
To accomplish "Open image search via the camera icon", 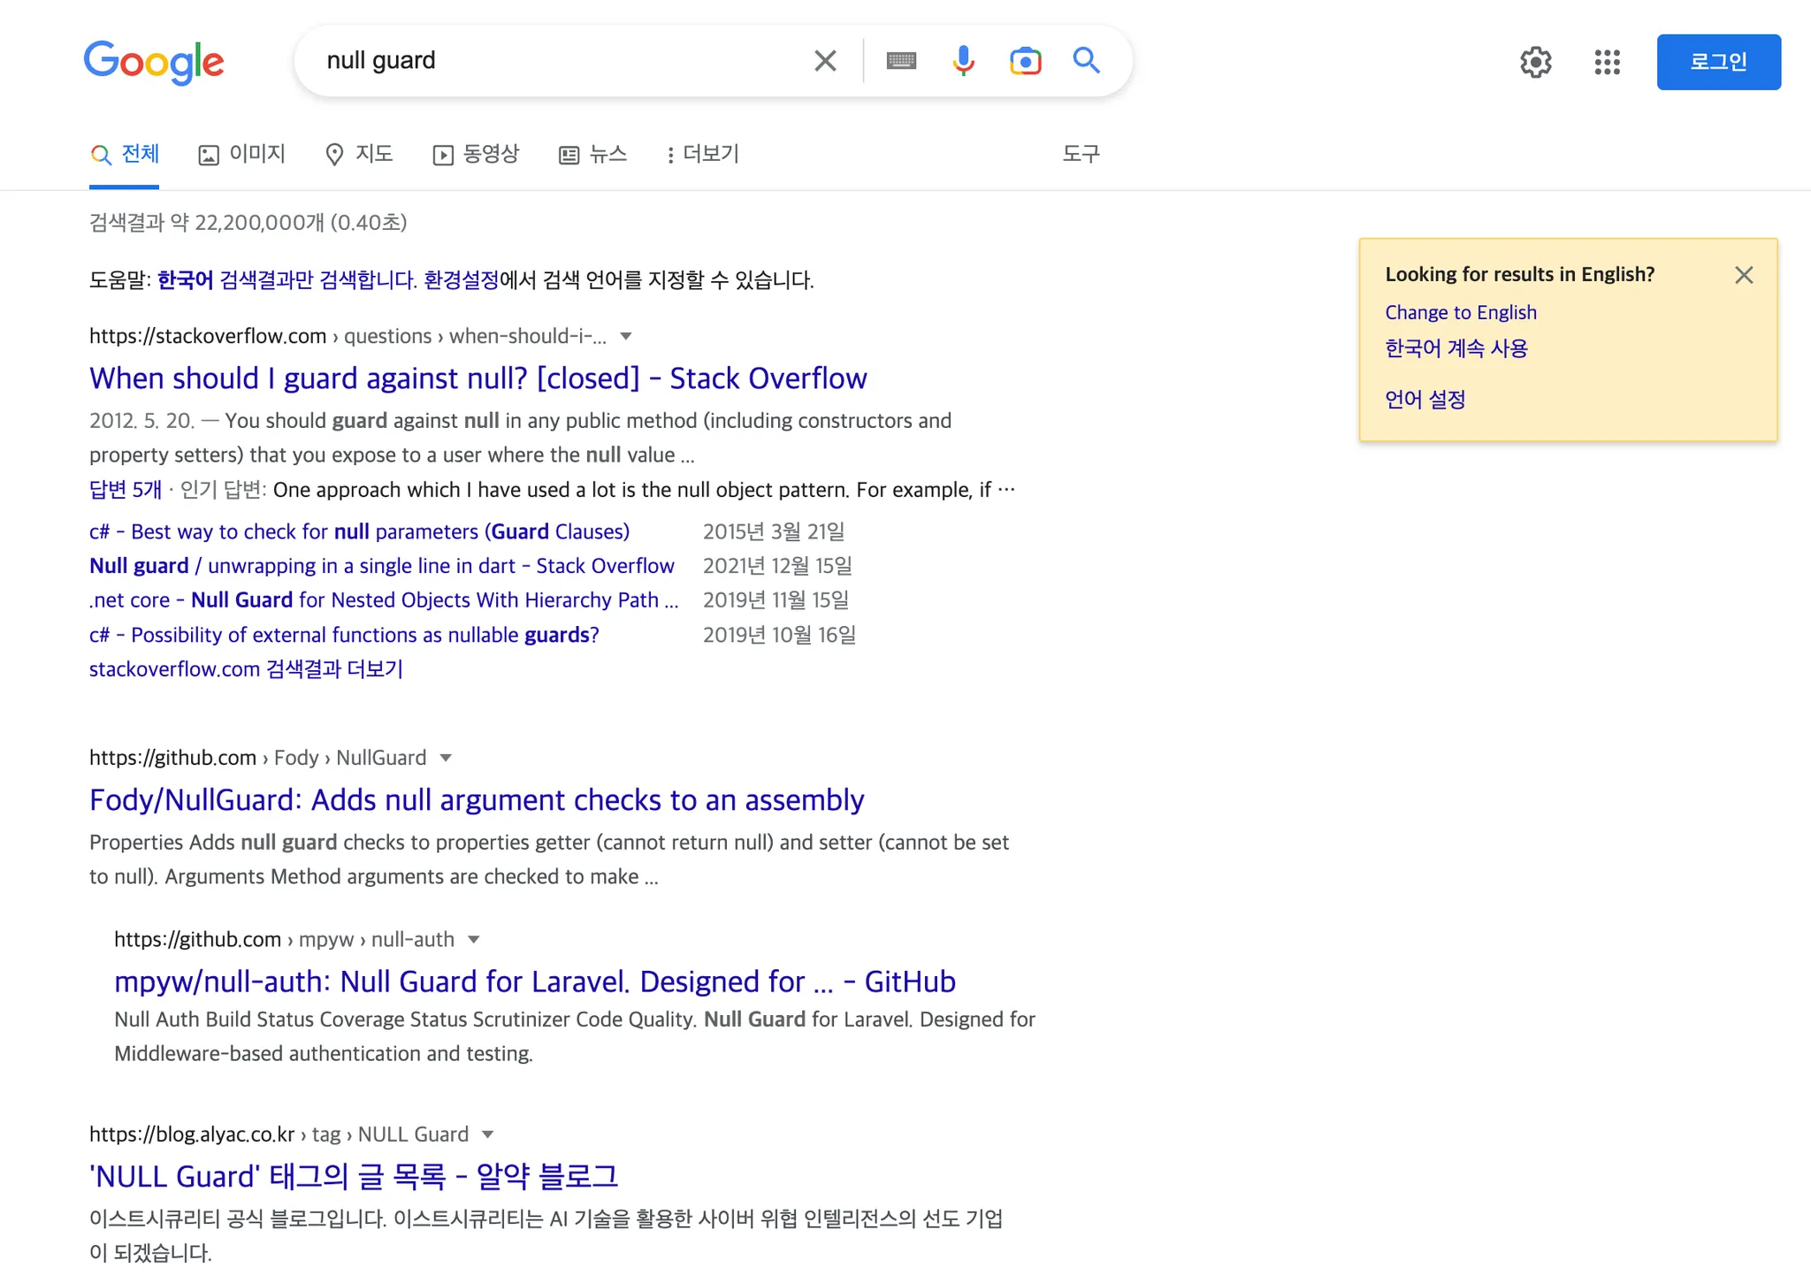I will click(1025, 61).
